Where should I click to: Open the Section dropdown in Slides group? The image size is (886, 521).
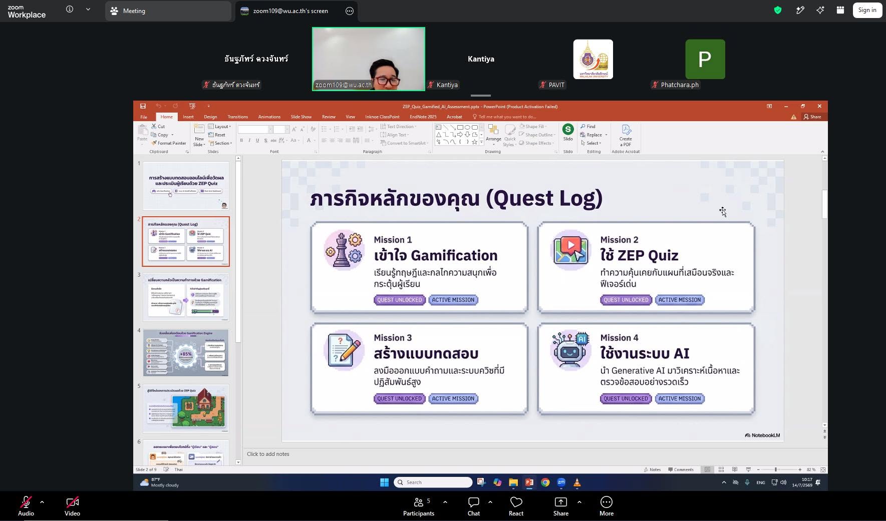pyautogui.click(x=220, y=143)
